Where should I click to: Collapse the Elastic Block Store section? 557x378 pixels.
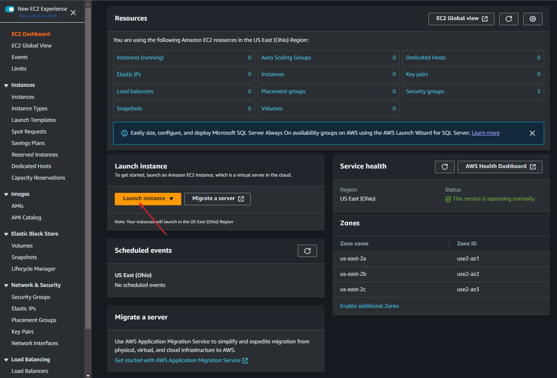pyautogui.click(x=6, y=234)
